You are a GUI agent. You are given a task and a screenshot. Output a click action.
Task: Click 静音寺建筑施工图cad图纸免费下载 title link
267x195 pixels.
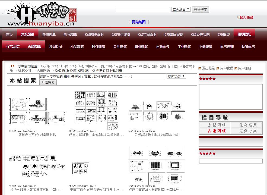pos(96,134)
